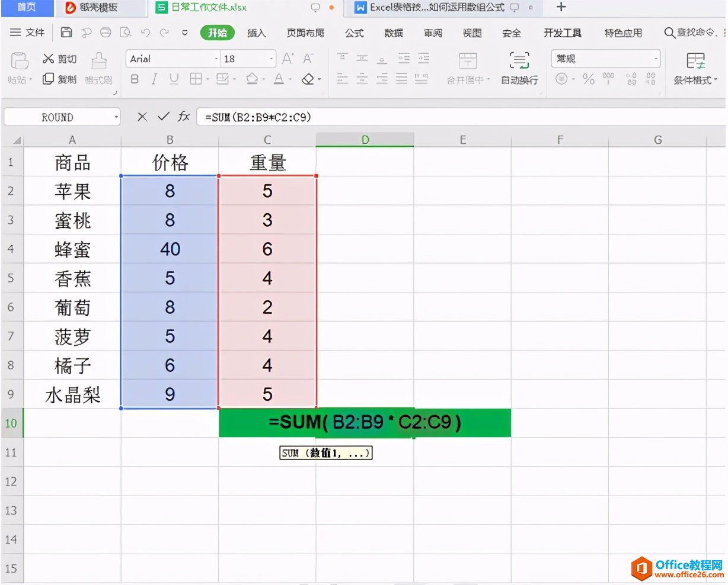Toggle Underline formatting
The width and height of the screenshot is (728, 585).
click(174, 79)
